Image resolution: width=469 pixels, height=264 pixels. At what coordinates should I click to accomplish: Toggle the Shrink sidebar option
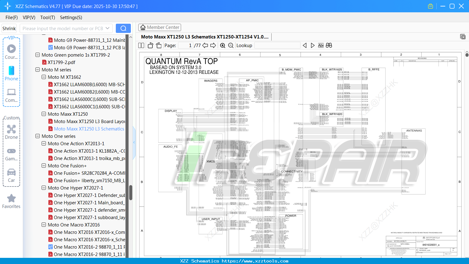(x=9, y=28)
